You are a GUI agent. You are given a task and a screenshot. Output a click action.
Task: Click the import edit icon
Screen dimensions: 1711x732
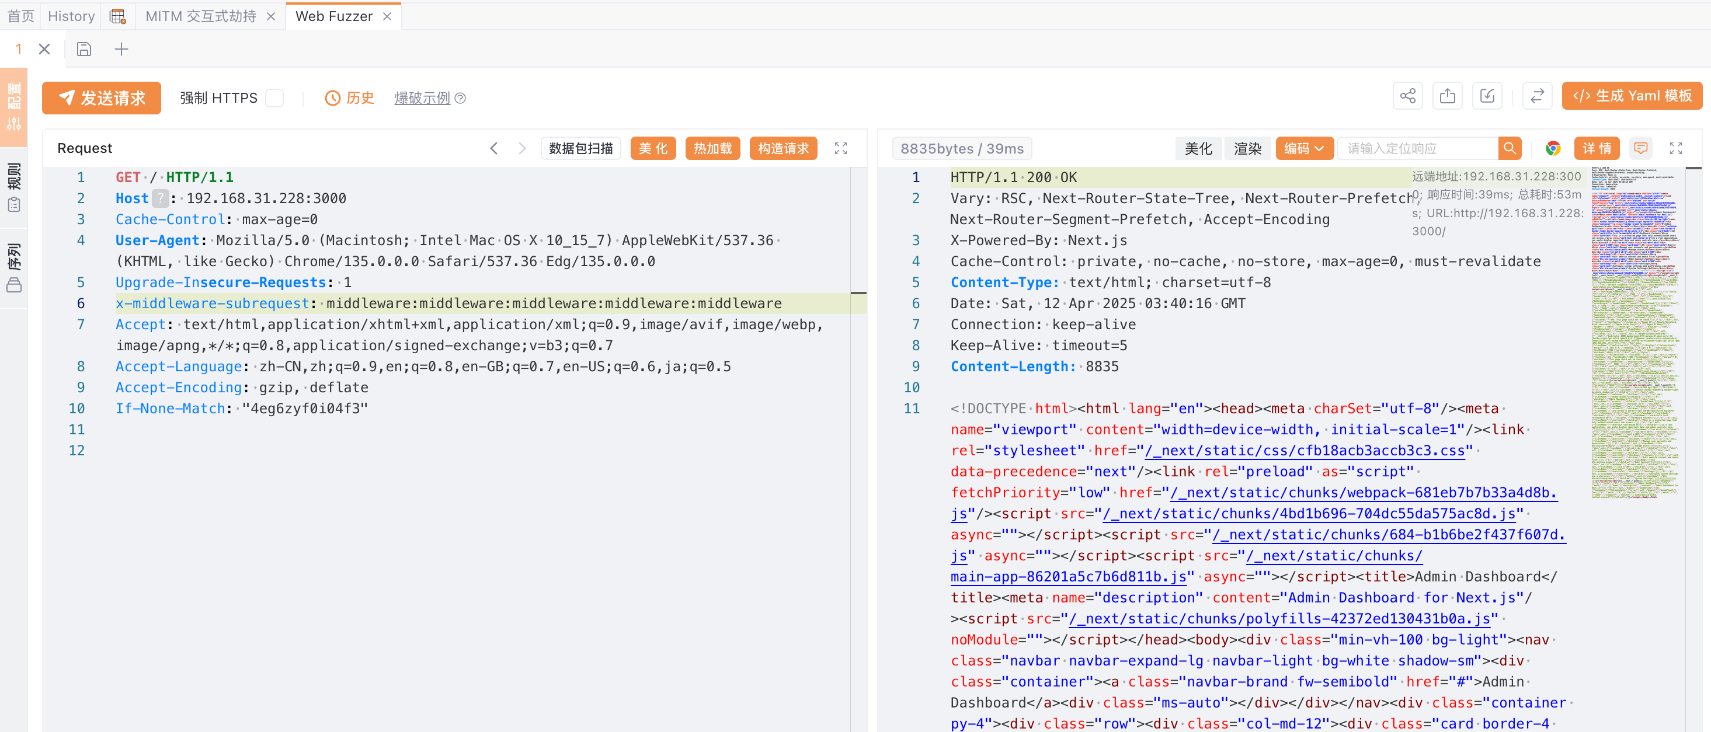tap(1487, 96)
